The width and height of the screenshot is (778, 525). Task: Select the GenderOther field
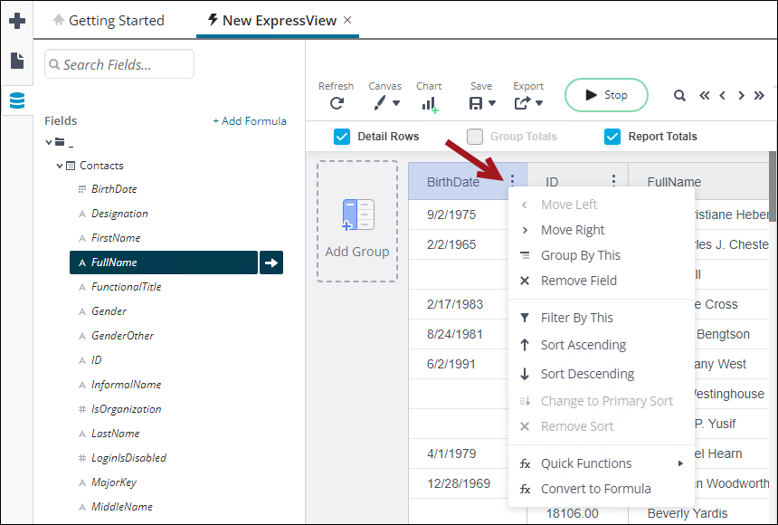(122, 336)
